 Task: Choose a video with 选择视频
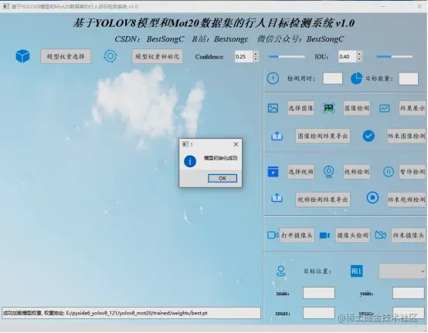tap(301, 172)
